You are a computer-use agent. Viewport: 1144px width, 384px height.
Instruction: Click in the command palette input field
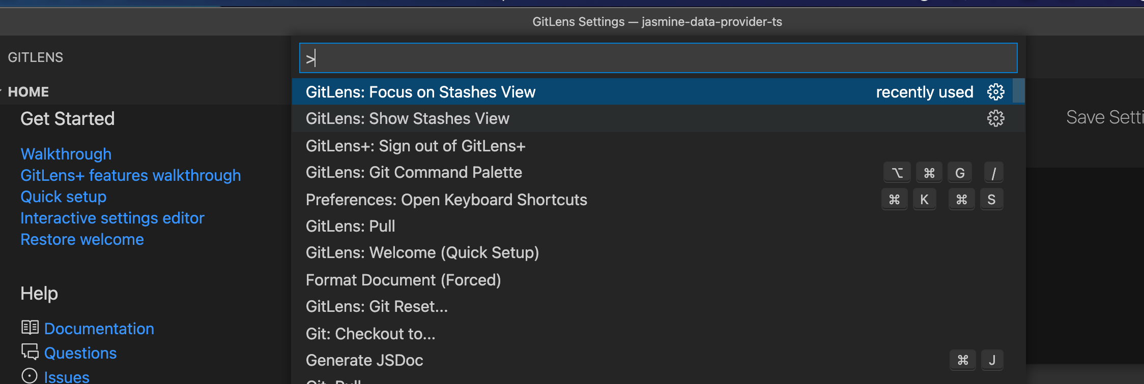coord(658,58)
